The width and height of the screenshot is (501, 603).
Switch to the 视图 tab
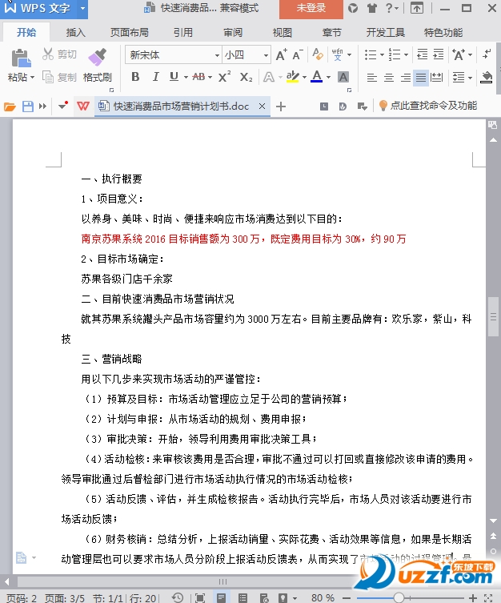(283, 33)
